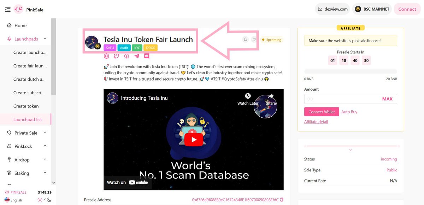The width and height of the screenshot is (424, 205).
Task: Click the Share arrow on the video
Action: (271, 96)
